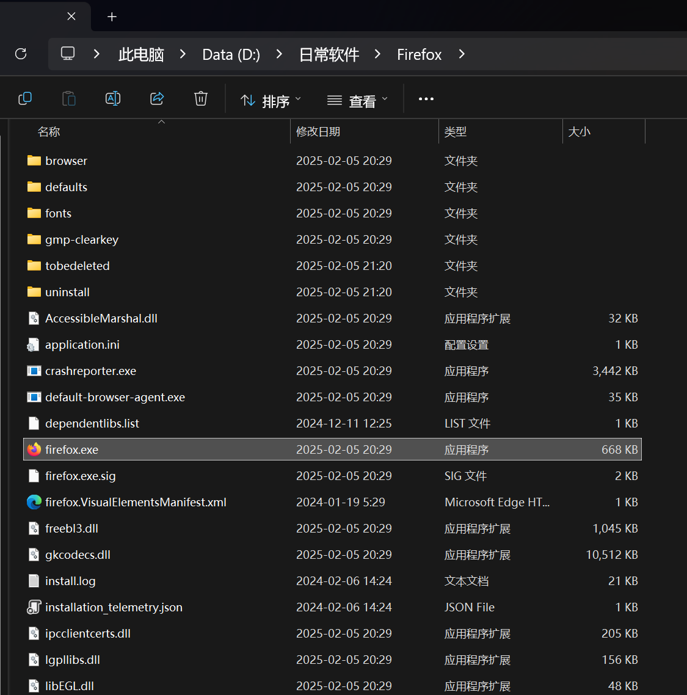Viewport: 687px width, 695px height.
Task: Sort by the 大小 column header
Action: pyautogui.click(x=580, y=132)
